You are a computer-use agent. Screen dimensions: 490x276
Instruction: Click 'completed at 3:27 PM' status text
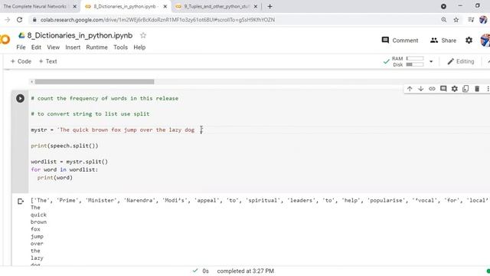click(245, 271)
